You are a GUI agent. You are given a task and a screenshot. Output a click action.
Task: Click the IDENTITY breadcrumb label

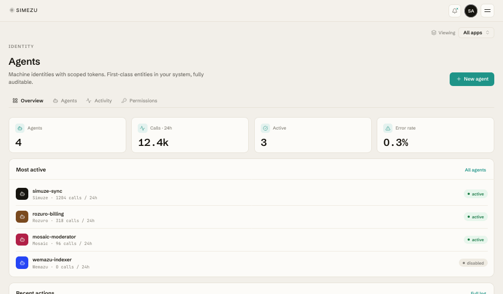click(21, 46)
